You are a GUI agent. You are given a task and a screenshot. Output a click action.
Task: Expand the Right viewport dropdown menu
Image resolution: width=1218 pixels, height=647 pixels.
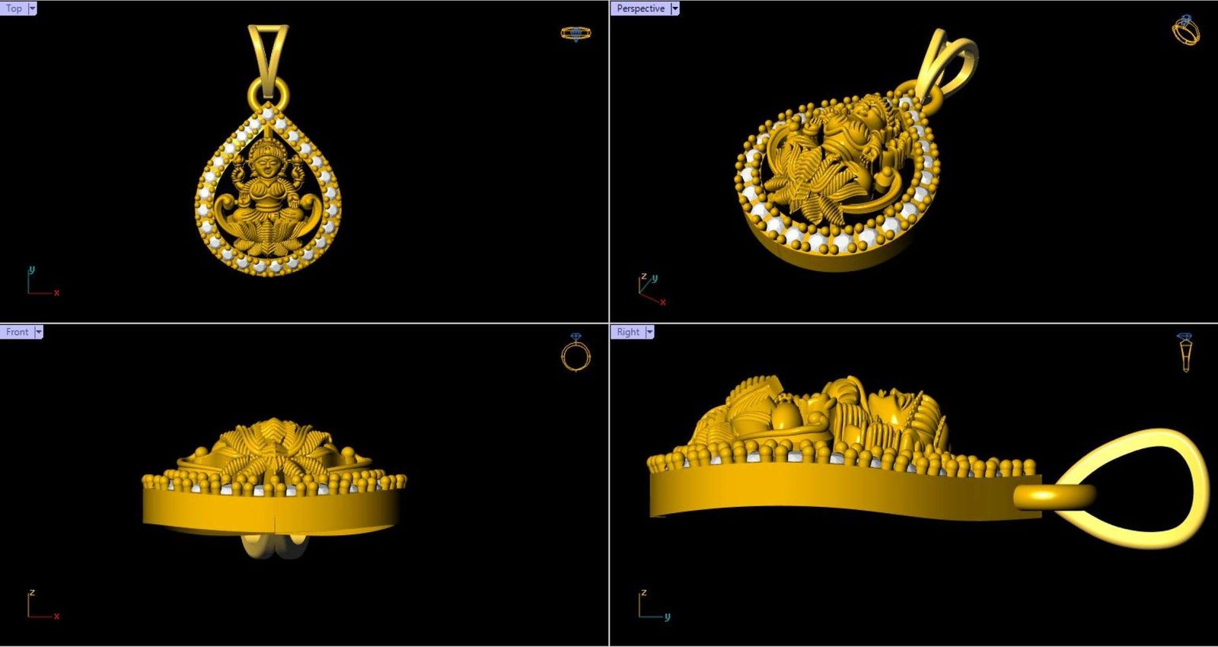tap(649, 332)
